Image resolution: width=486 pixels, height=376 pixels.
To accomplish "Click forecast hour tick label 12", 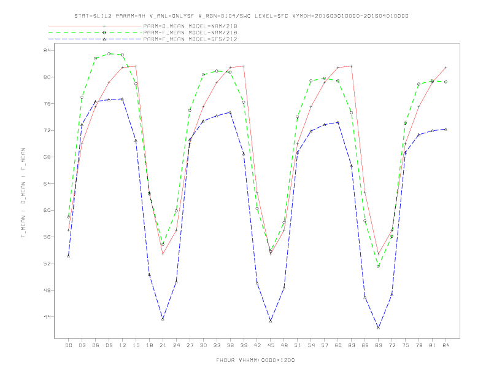I will pyautogui.click(x=123, y=345).
